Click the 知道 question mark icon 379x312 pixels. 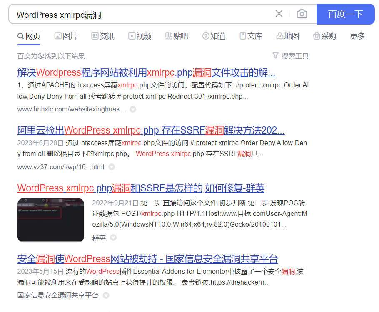click(206, 36)
